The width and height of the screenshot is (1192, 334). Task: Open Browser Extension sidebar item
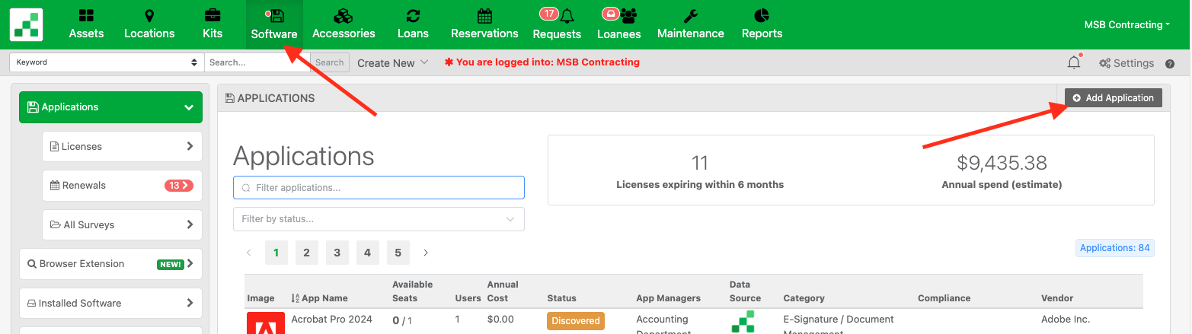pos(110,264)
